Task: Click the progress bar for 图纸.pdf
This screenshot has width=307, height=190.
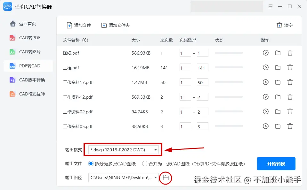Action: pos(229,53)
